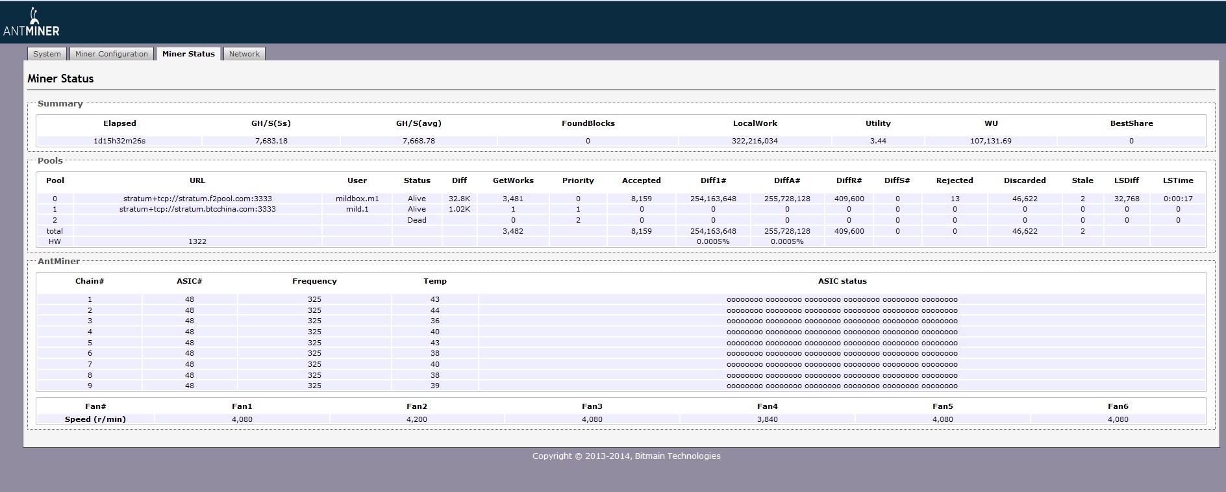Click the Bitmain Technologies copyright text
Image resolution: width=1226 pixels, height=492 pixels.
point(627,456)
